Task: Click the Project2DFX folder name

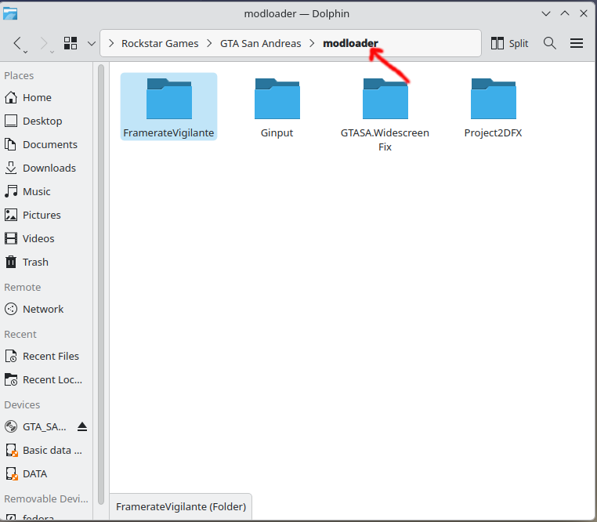Action: pyautogui.click(x=493, y=133)
